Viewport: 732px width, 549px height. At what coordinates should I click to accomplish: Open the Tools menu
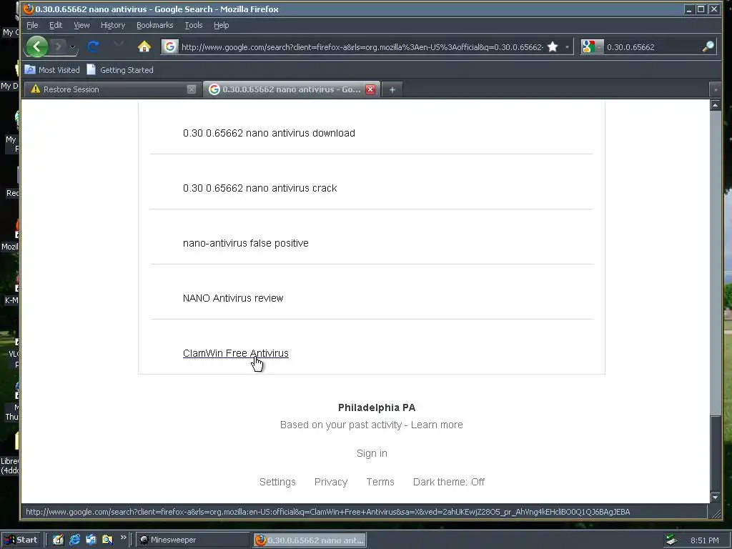(193, 25)
